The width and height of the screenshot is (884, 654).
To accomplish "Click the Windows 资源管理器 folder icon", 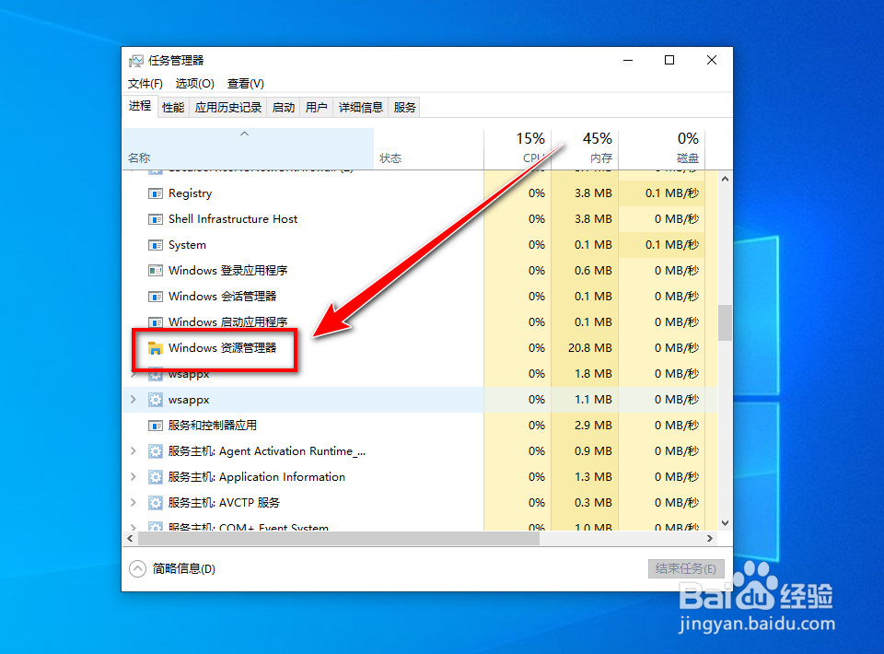I will pos(155,348).
